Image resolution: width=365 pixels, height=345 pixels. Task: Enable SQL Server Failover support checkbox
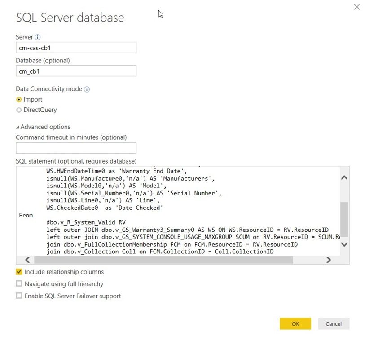[19, 296]
